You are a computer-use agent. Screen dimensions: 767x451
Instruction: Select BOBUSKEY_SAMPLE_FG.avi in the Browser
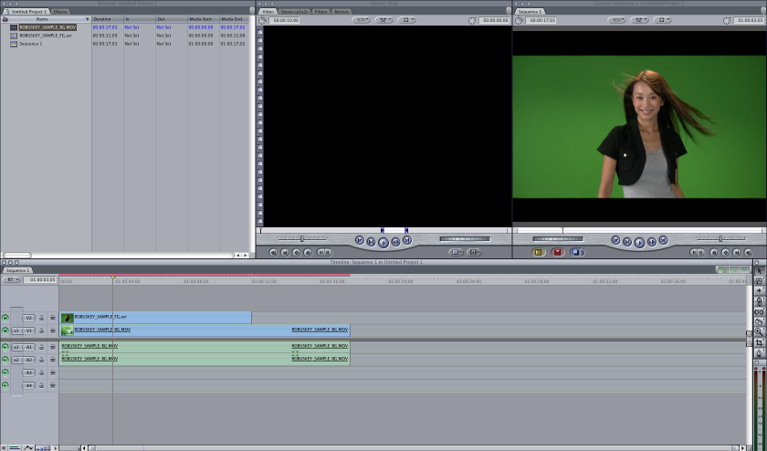pos(46,36)
